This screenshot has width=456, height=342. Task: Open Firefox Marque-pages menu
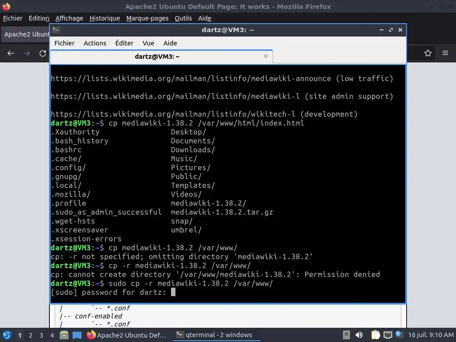click(147, 18)
